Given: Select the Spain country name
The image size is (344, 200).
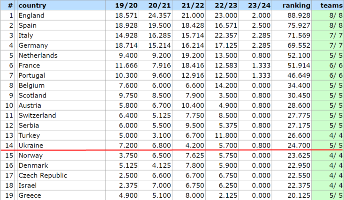Looking at the screenshot, I should pyautogui.click(x=28, y=25).
